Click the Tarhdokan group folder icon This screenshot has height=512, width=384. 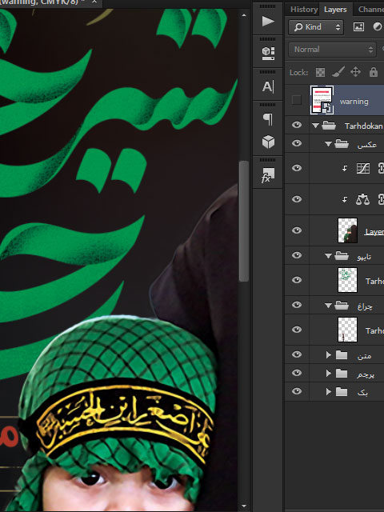[329, 126]
